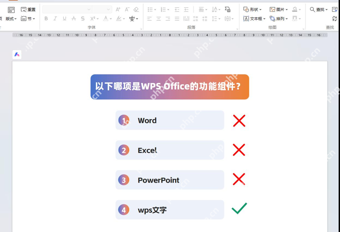Click the number 2 circle badge
This screenshot has height=232, width=340.
pos(124,150)
